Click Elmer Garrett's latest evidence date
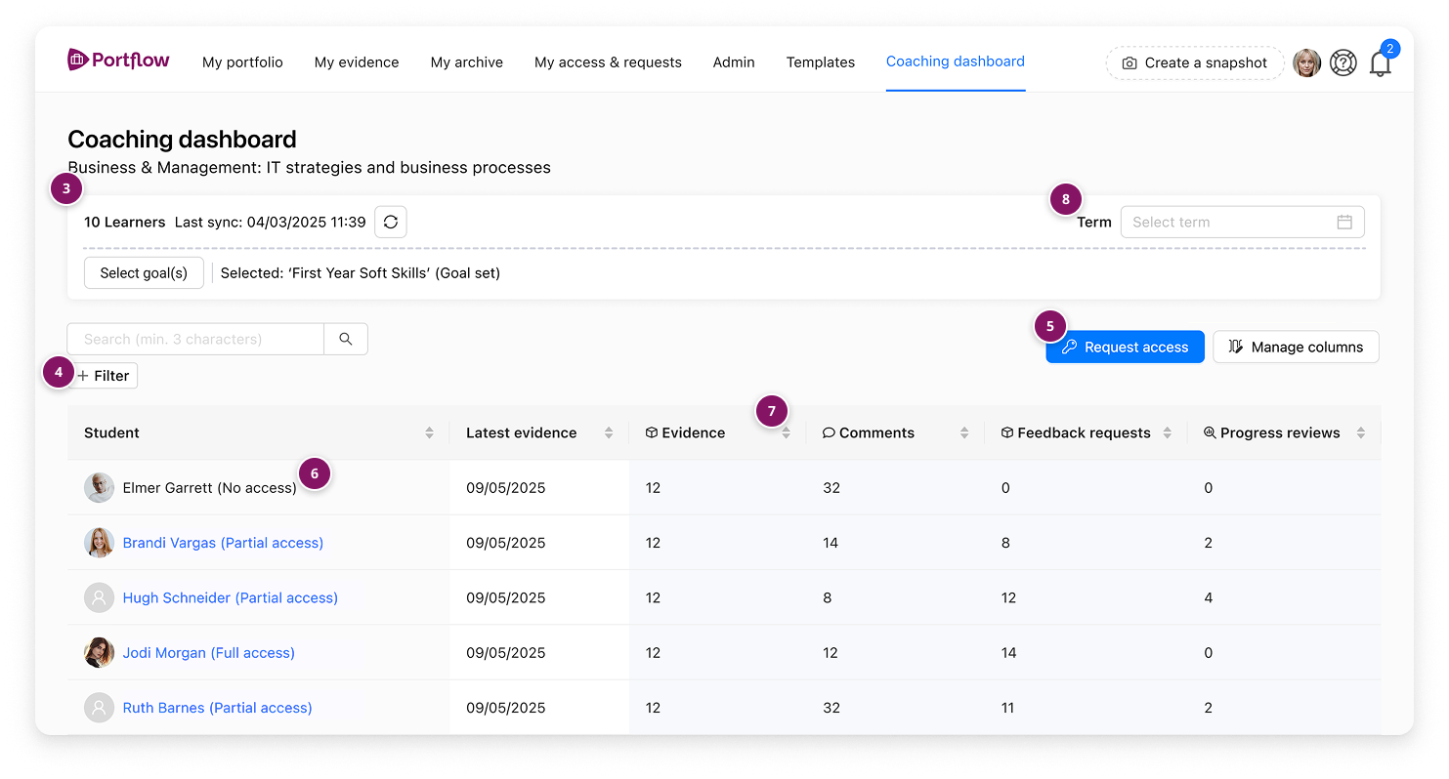The height and width of the screenshot is (779, 1449). 506,487
